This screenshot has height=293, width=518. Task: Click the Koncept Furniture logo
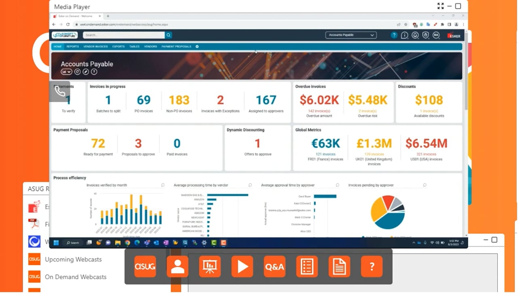pyautogui.click(x=65, y=35)
